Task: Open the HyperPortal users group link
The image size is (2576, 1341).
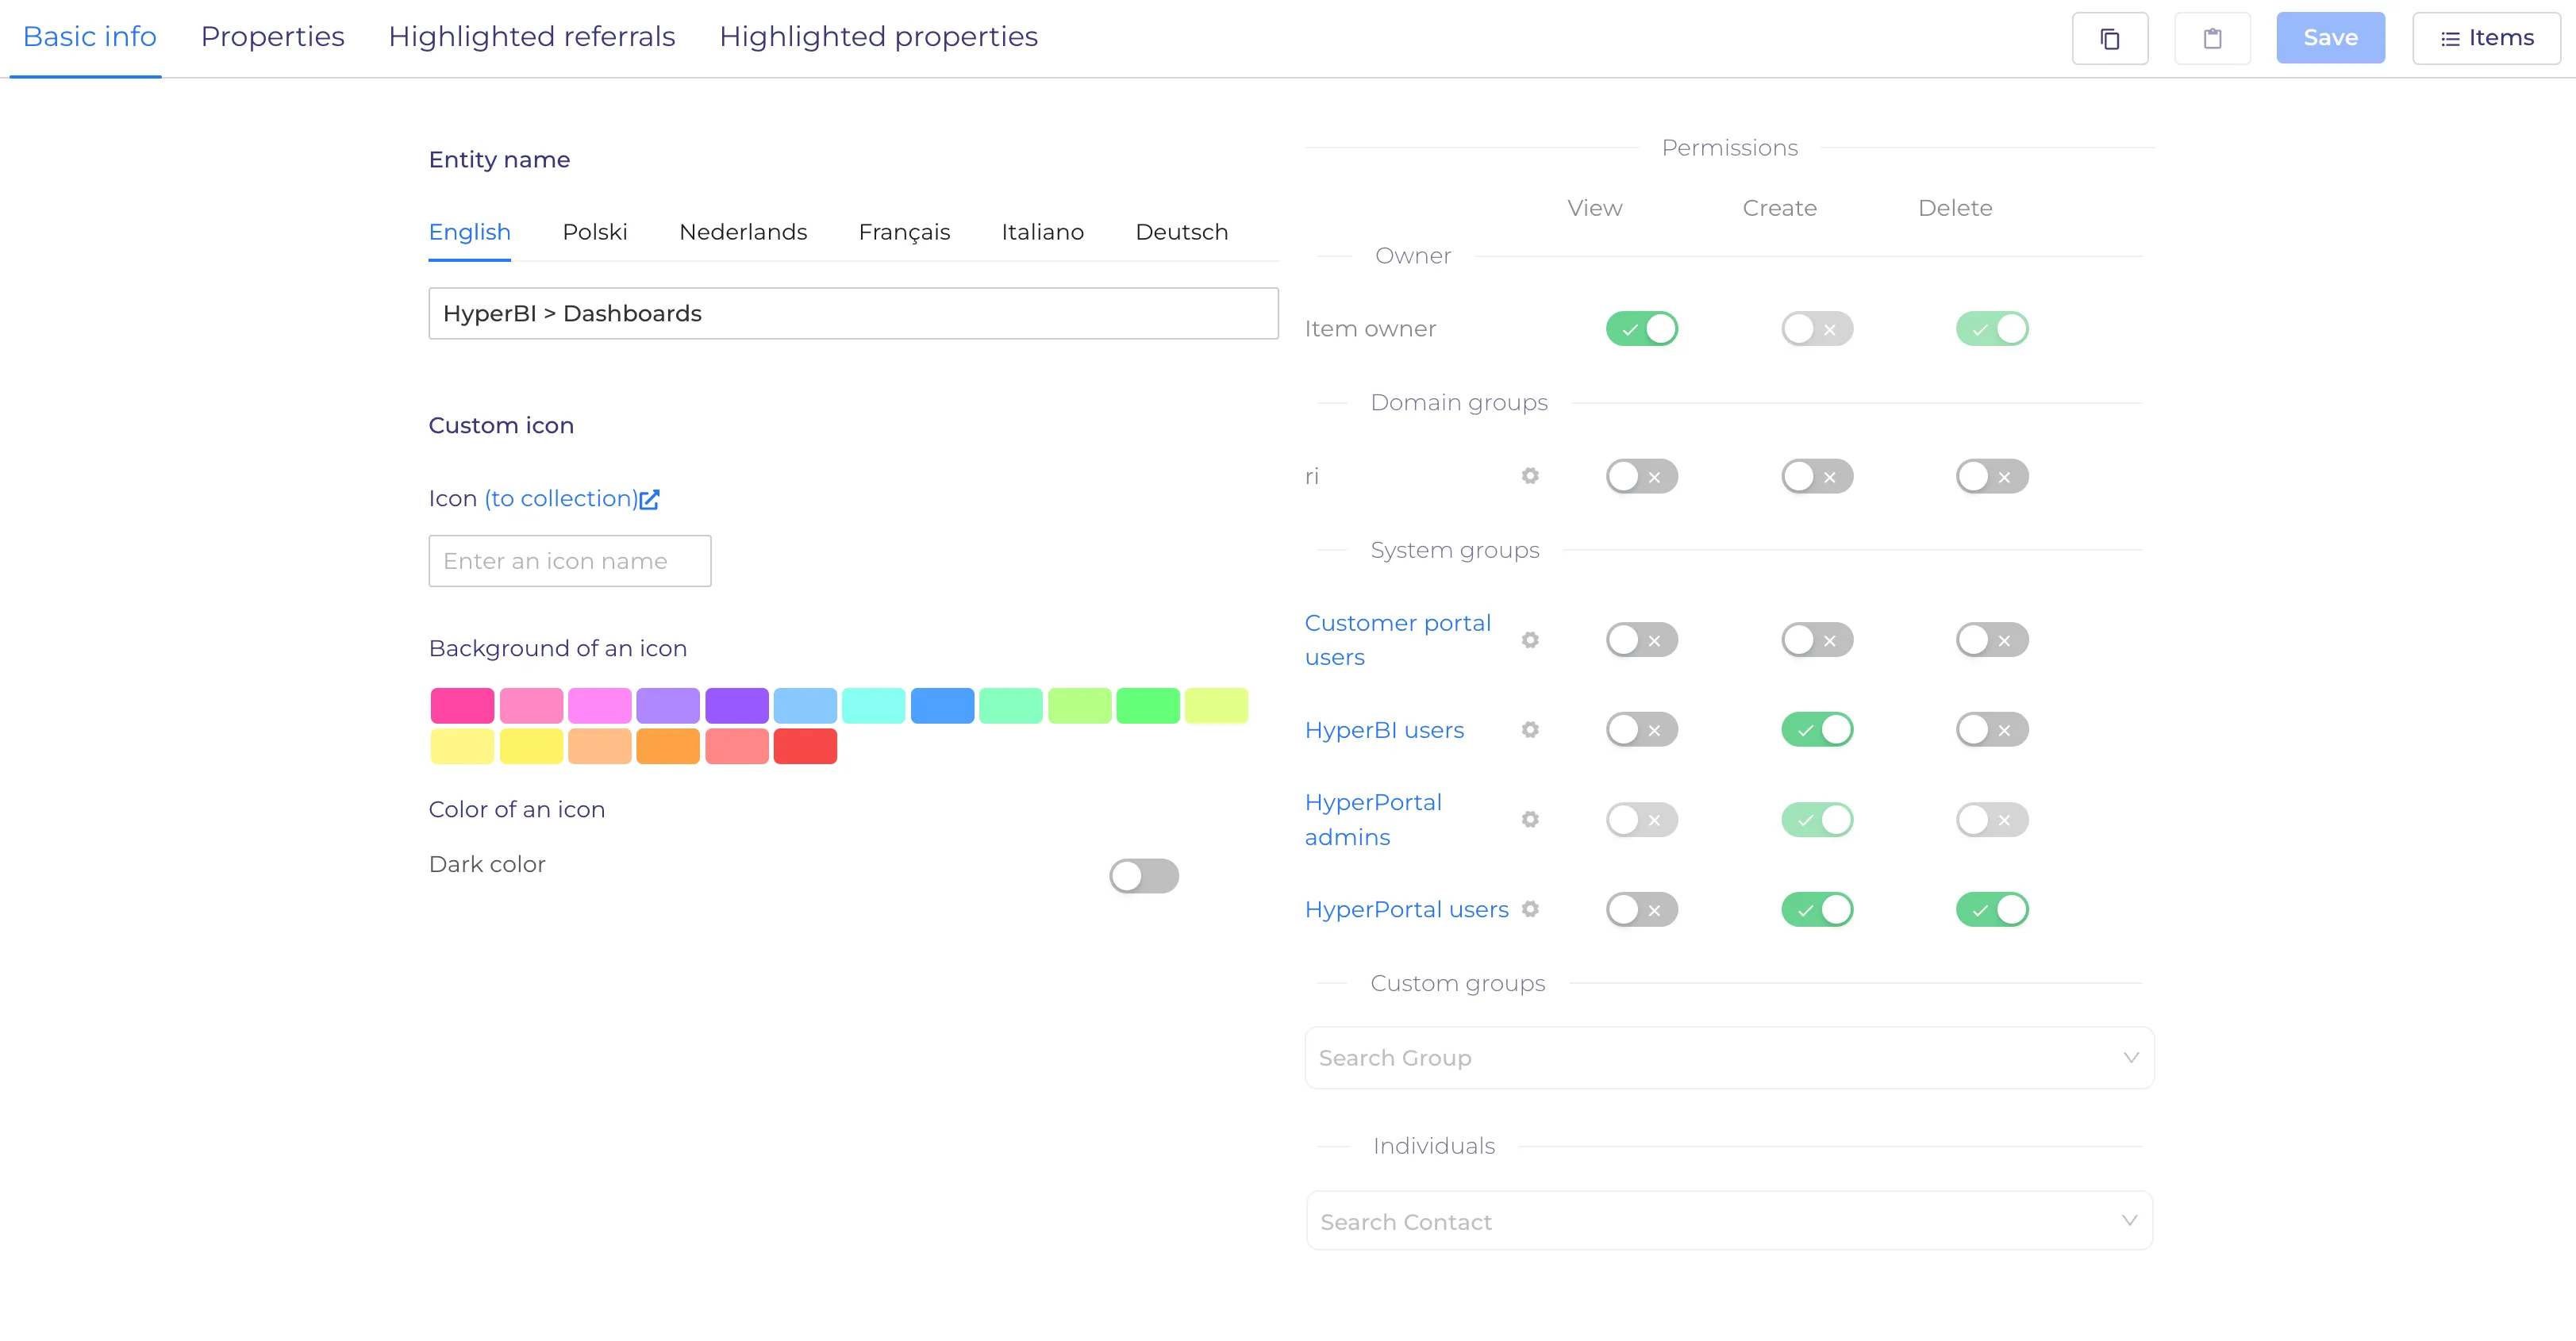Action: (x=1406, y=909)
